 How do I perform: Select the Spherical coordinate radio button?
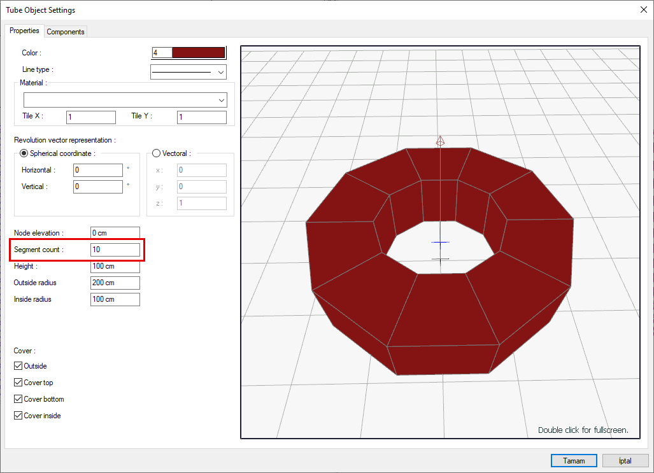[24, 153]
